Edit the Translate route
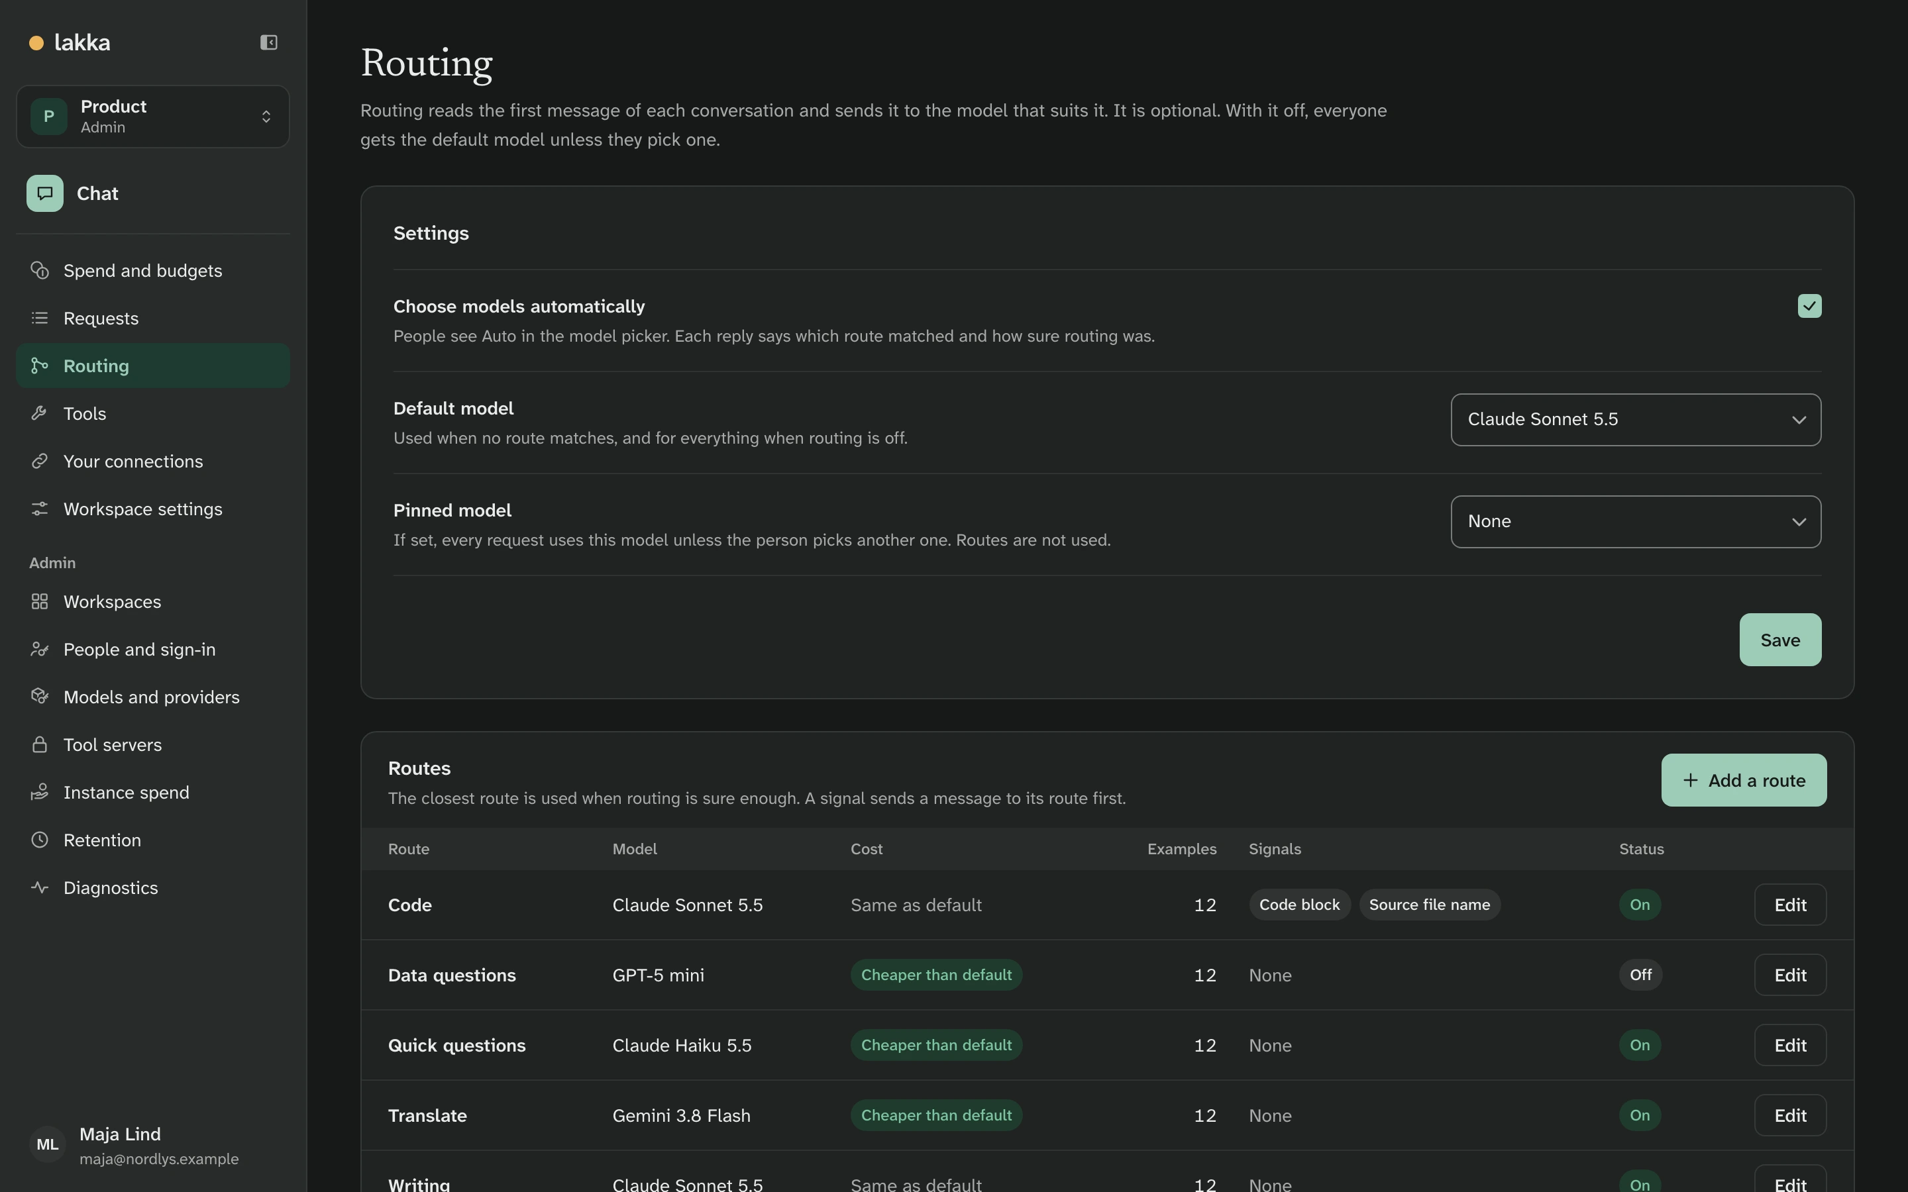The width and height of the screenshot is (1908, 1192). [x=1791, y=1116]
